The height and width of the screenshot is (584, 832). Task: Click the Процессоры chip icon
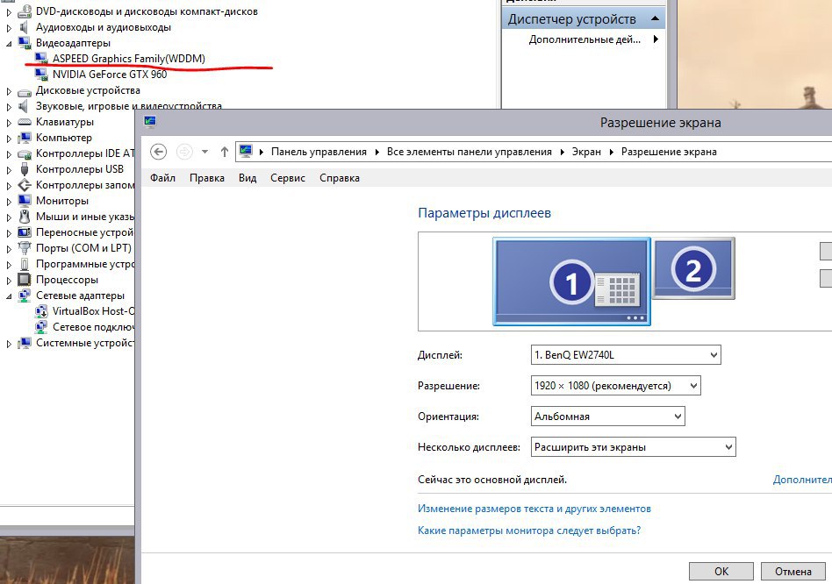(25, 279)
